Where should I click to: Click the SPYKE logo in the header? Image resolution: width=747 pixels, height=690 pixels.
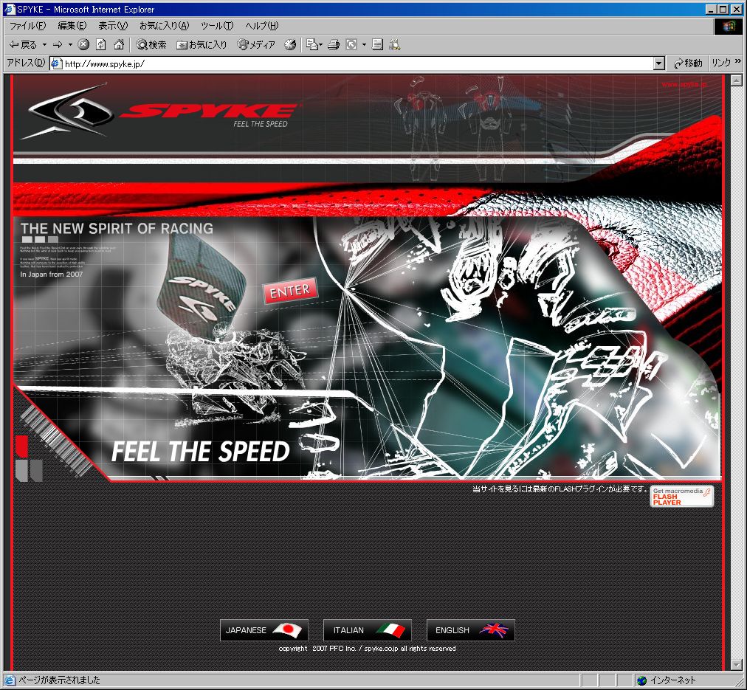pos(162,111)
